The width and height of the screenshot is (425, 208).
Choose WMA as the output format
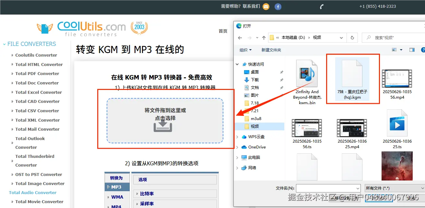click(x=117, y=197)
